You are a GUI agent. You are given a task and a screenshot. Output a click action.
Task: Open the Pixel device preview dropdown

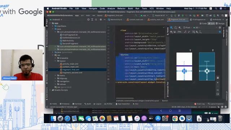tap(187, 27)
